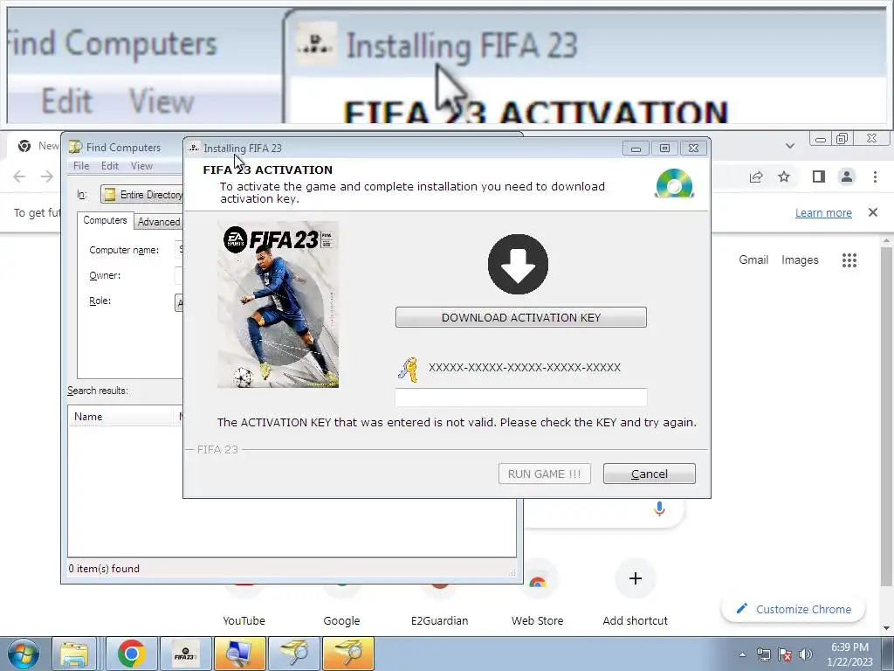Open View menu in Find Computers window

point(141,165)
